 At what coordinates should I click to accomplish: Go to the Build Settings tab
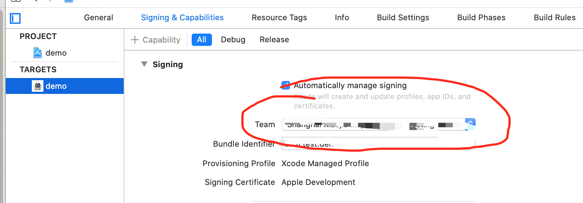[403, 18]
